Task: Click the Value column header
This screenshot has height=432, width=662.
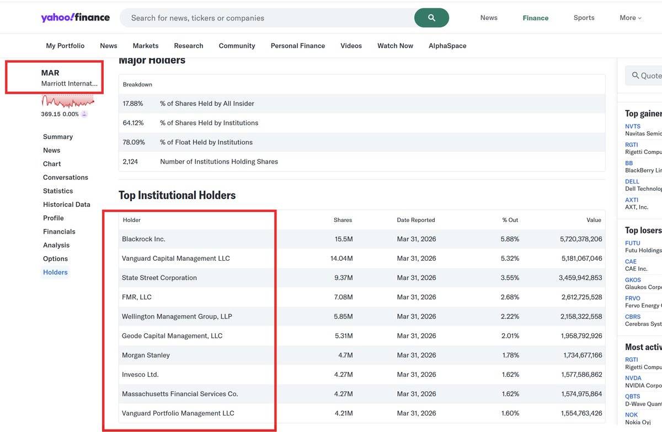Action: (594, 220)
